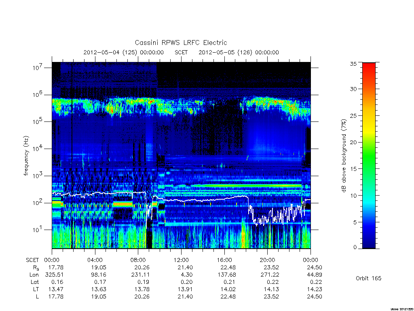
Task: Click the local time value 13.91
Action: [185, 289]
